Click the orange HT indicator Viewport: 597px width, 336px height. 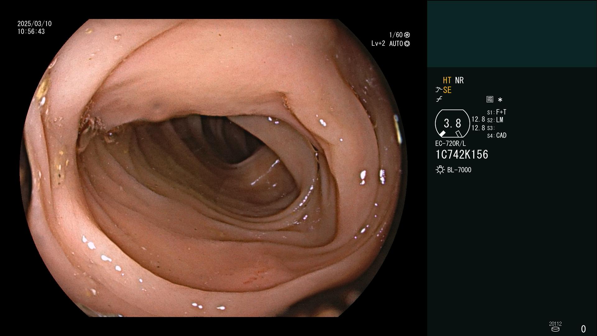click(x=447, y=81)
